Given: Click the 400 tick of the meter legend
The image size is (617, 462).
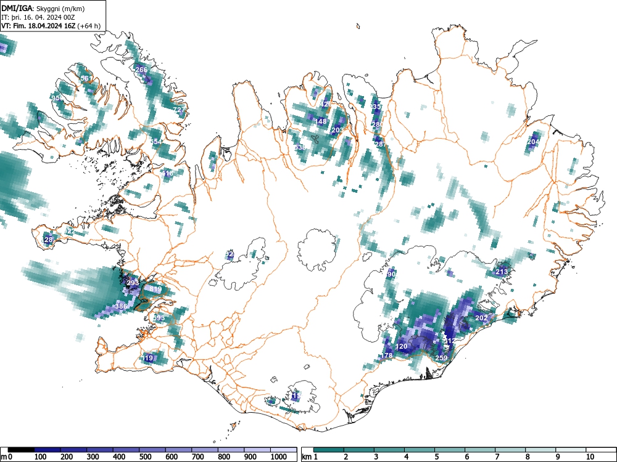Looking at the screenshot, I should point(119,457).
